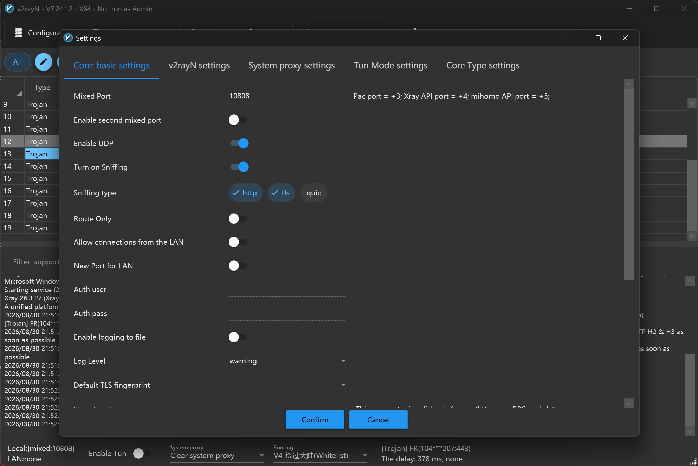
Task: Click the Type column header
Action: [42, 87]
